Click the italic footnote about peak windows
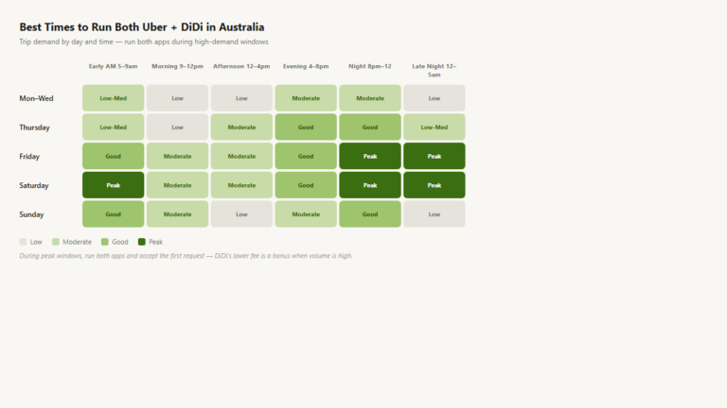The width and height of the screenshot is (727, 408). point(186,255)
